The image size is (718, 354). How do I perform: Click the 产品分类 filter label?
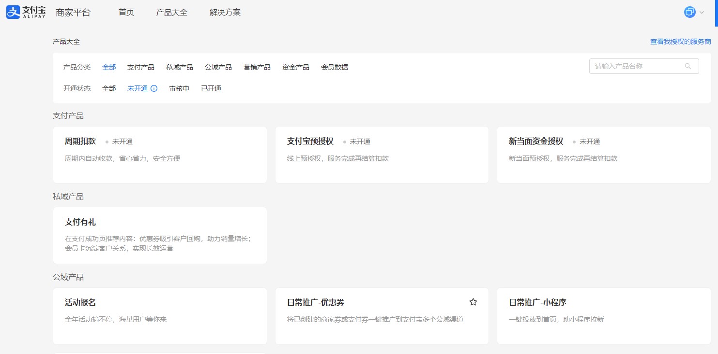click(x=77, y=67)
